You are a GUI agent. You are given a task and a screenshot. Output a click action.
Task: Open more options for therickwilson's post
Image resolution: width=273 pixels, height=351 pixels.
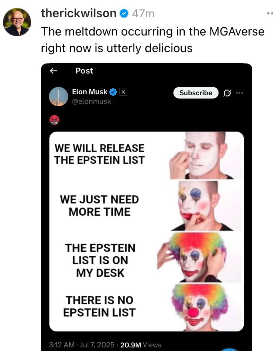270,14
